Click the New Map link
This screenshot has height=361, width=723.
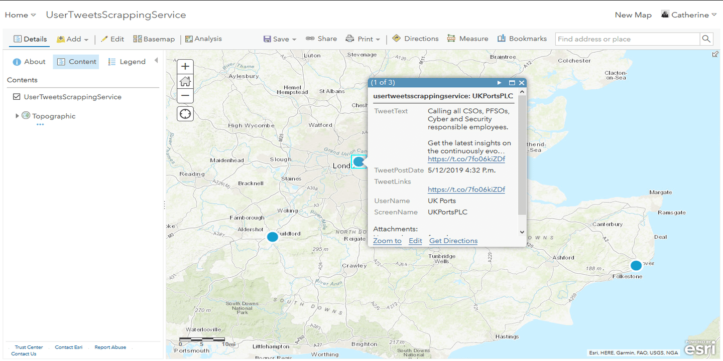click(x=633, y=15)
